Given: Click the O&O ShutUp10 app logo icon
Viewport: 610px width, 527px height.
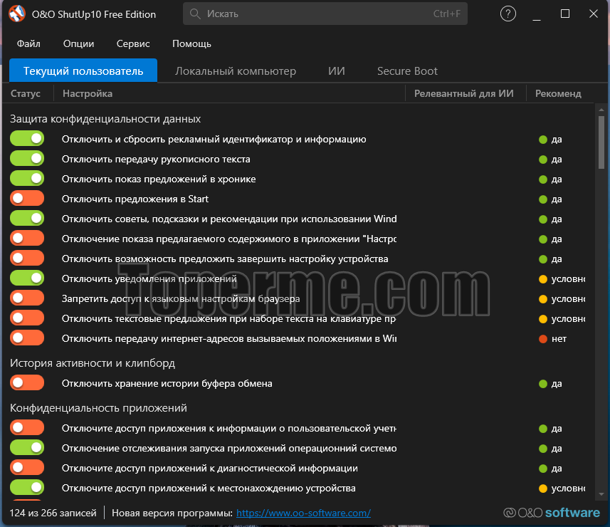Looking at the screenshot, I should coord(17,14).
